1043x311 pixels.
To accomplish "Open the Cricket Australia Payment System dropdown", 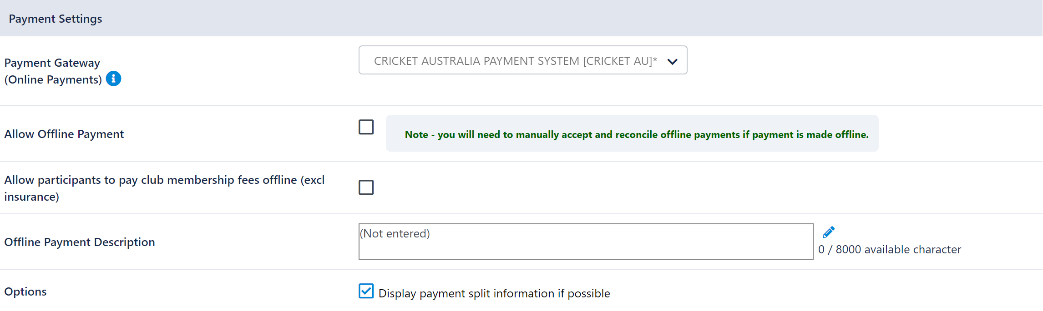I will pos(523,60).
